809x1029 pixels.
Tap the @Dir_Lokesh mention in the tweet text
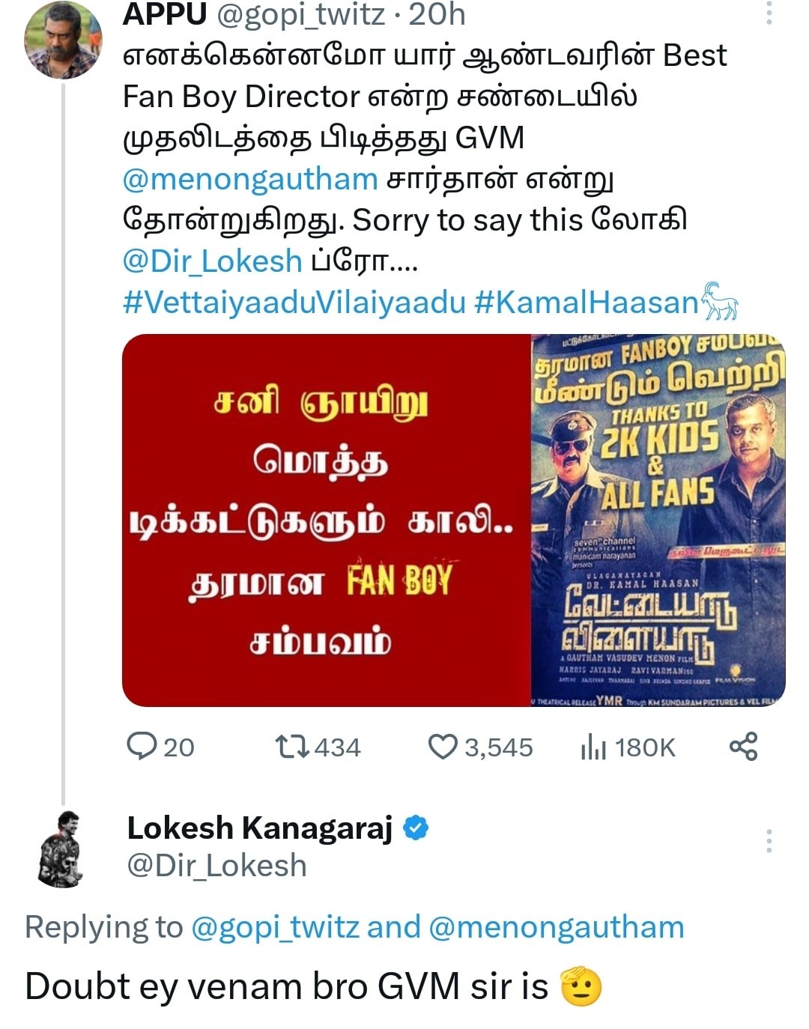tap(212, 261)
